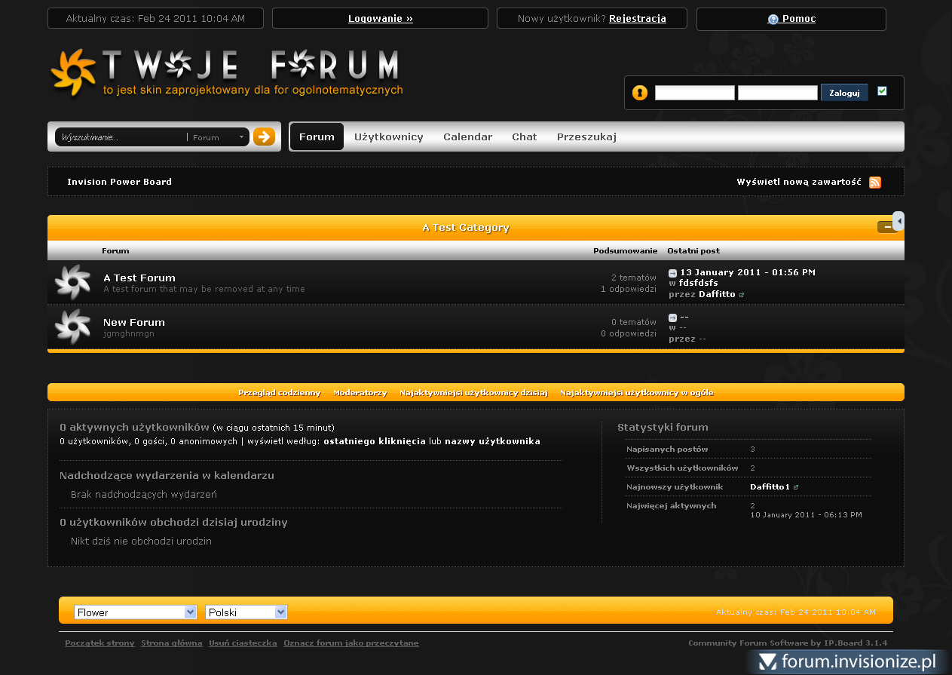Click the profile icon next to Daffitto1
Screen dimensions: 952x675
click(x=796, y=487)
